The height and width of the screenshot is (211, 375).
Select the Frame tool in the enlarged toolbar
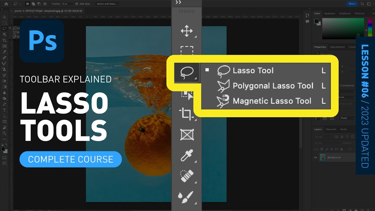[x=187, y=135]
